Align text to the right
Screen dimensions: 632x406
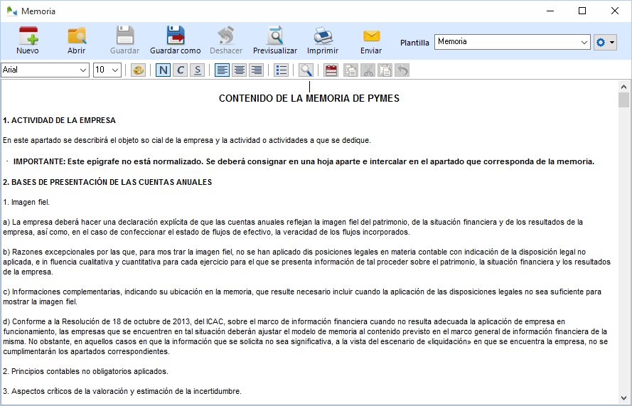point(257,70)
